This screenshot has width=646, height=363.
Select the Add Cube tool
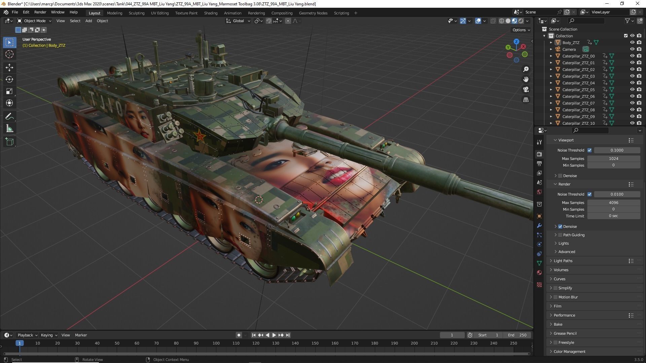[x=9, y=142]
